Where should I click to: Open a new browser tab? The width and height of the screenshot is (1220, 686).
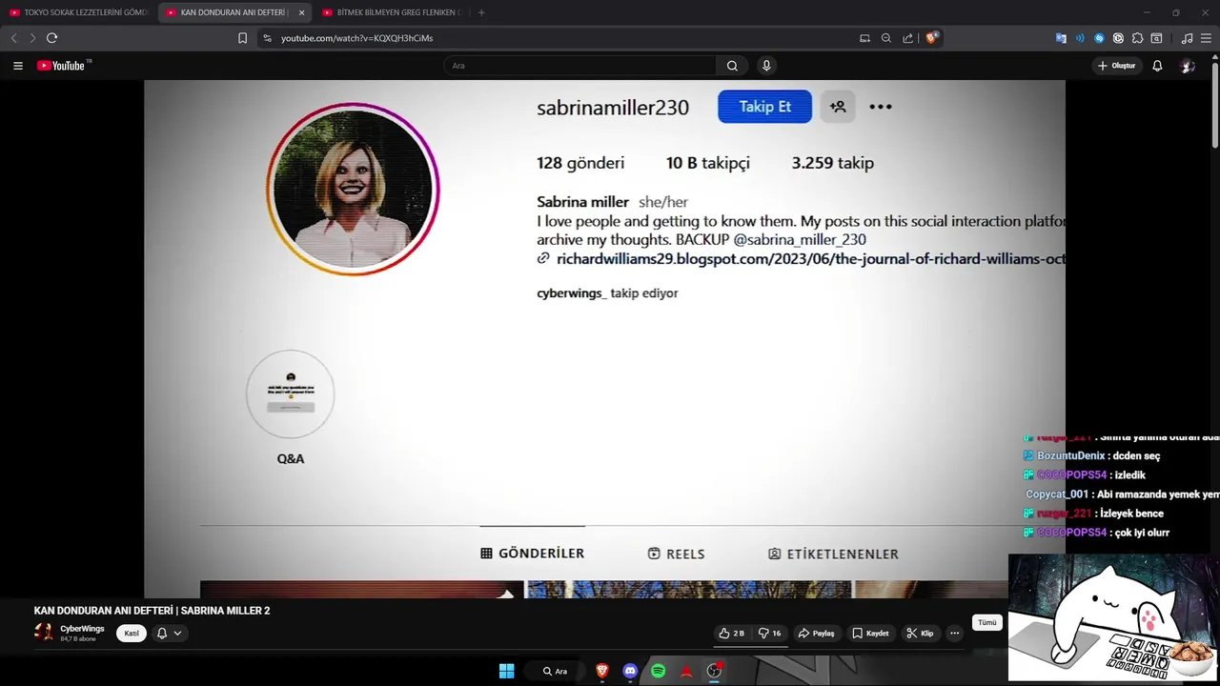click(x=481, y=12)
